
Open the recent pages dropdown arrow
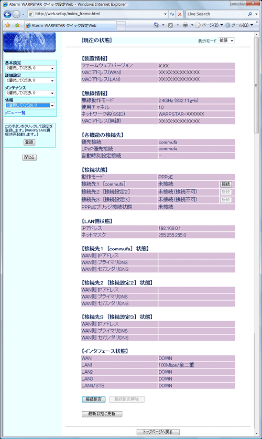[23, 14]
